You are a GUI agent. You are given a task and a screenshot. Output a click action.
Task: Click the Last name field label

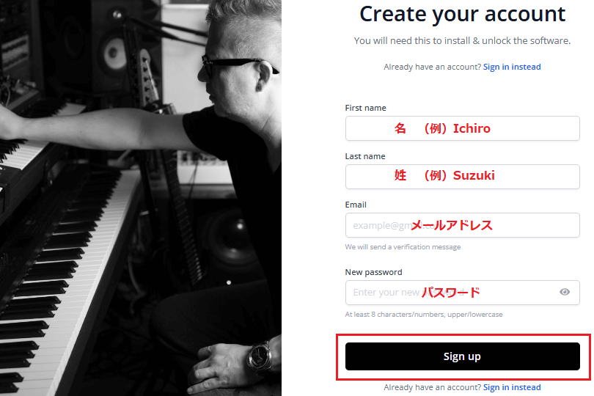(365, 156)
